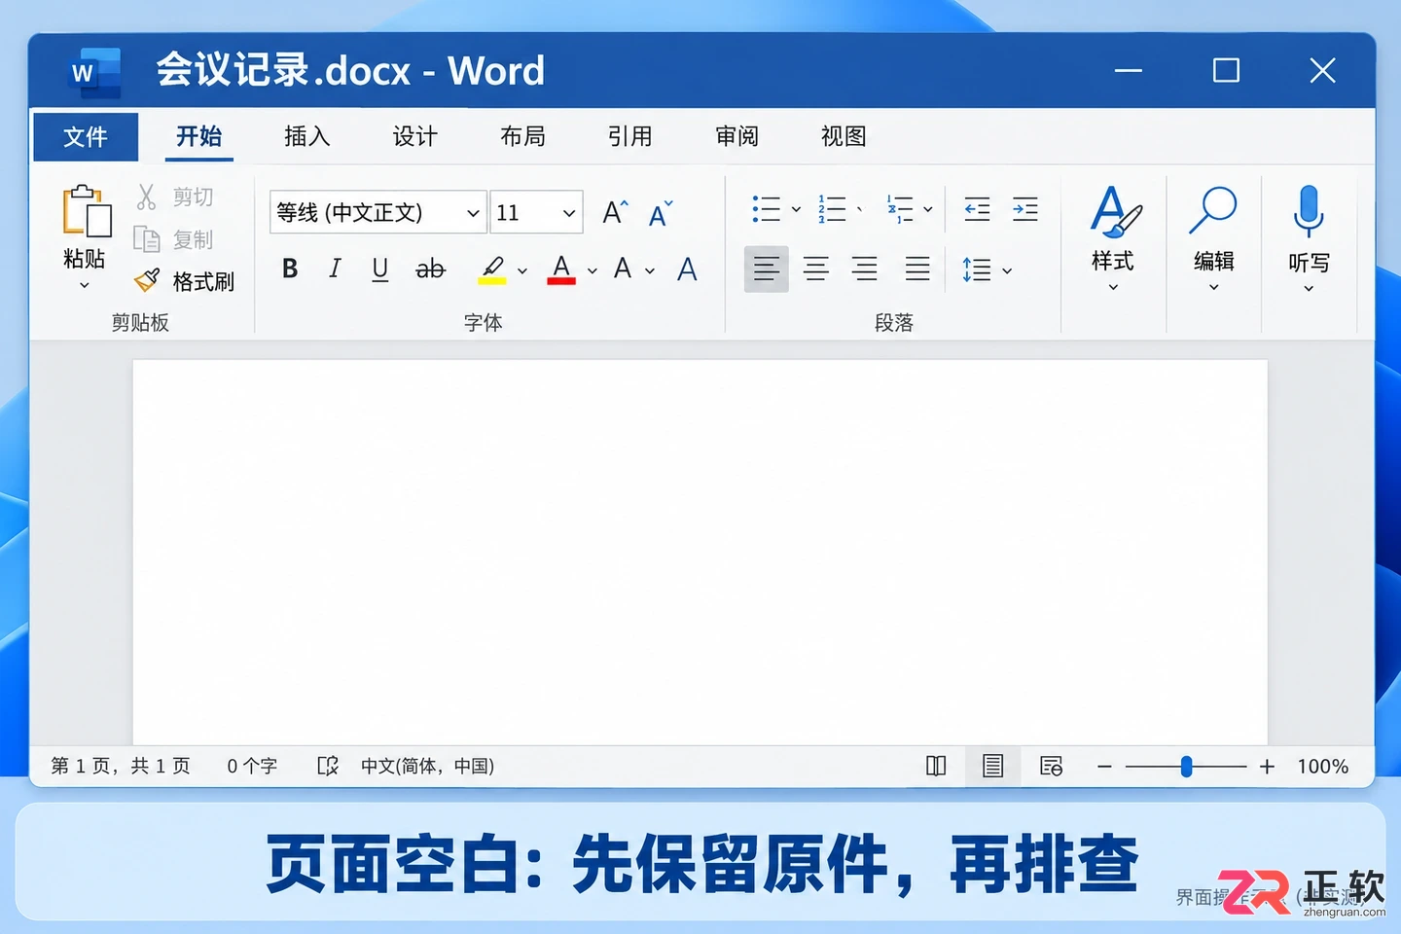Click the zoom in plus button
The height and width of the screenshot is (934, 1401).
[1267, 767]
